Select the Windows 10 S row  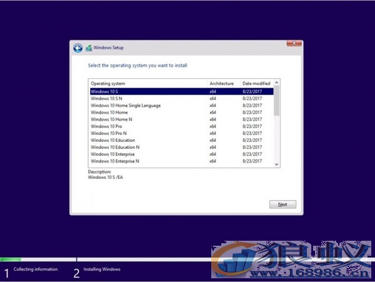coord(182,91)
